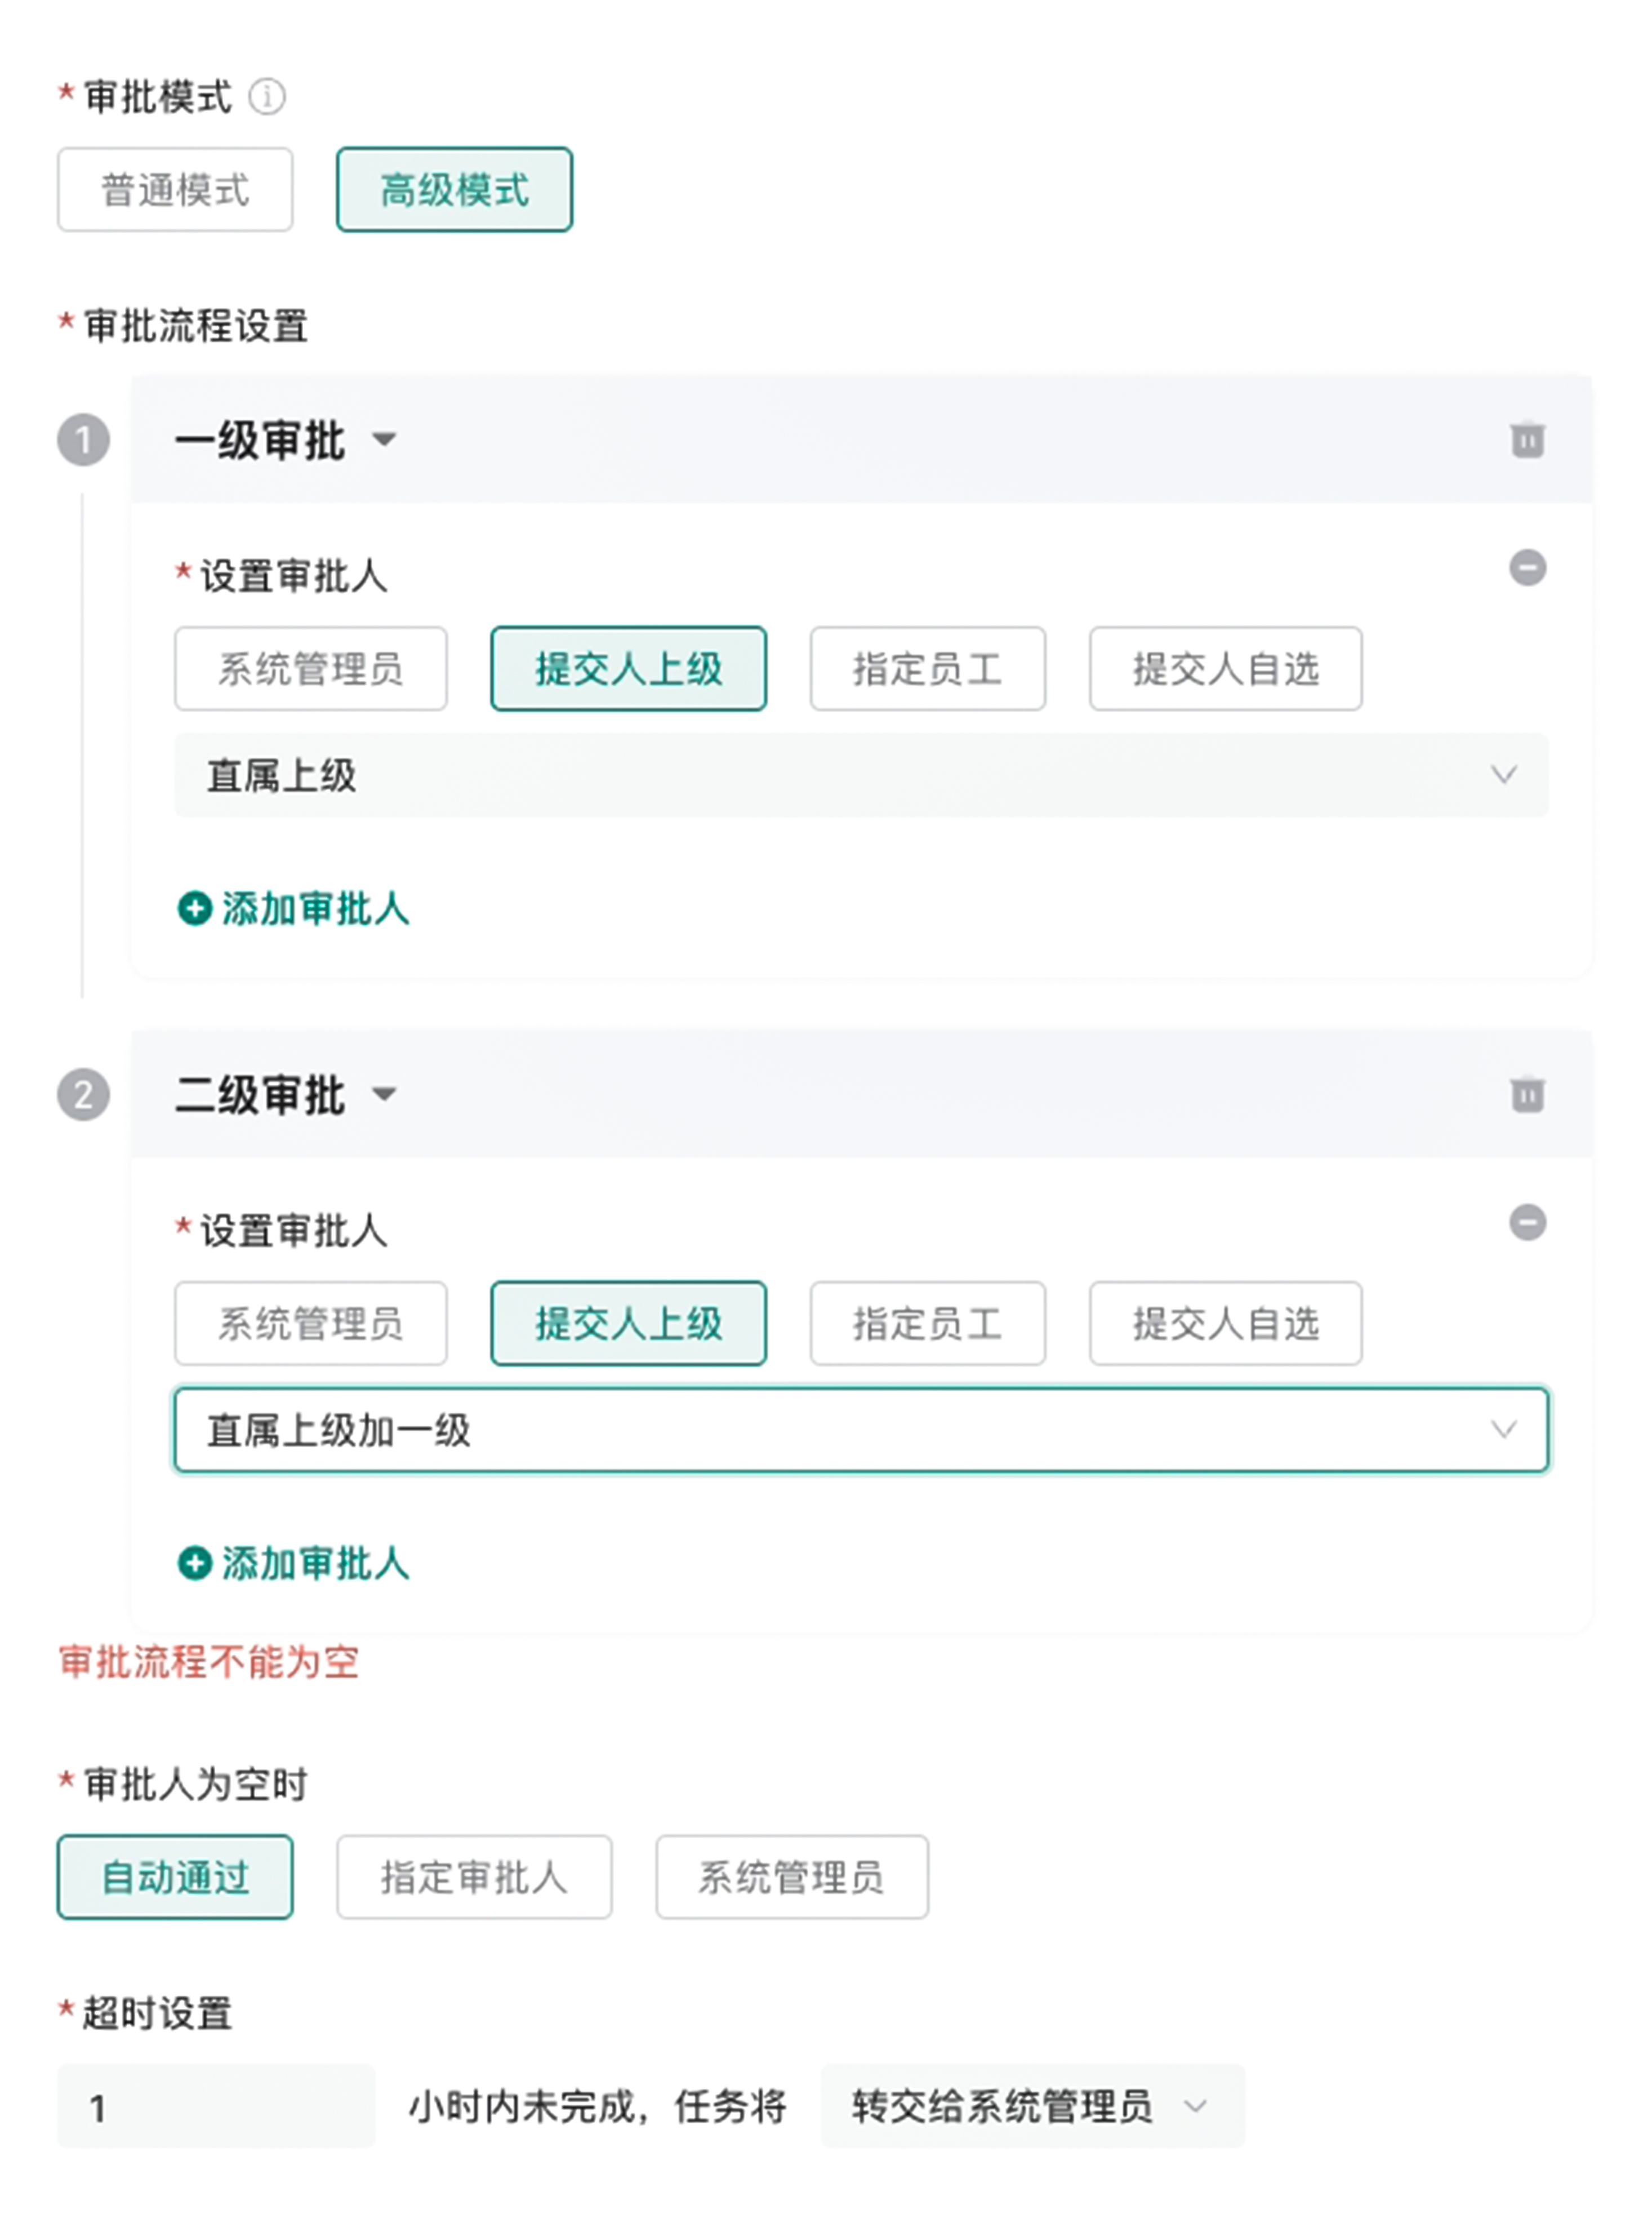Image resolution: width=1652 pixels, height=2219 pixels.
Task: Open the 直属上级 dropdown in 一级审批
Action: [x=860, y=775]
